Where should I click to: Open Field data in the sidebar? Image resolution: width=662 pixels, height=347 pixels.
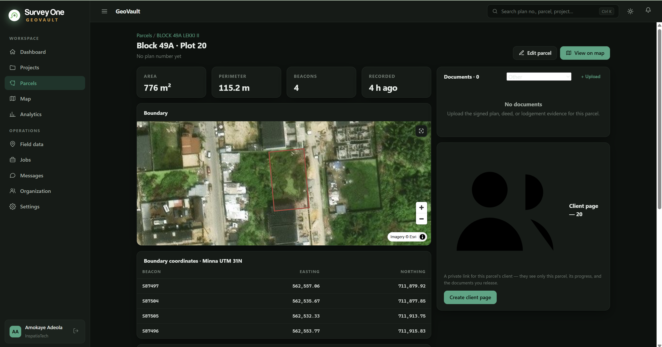coord(45,144)
